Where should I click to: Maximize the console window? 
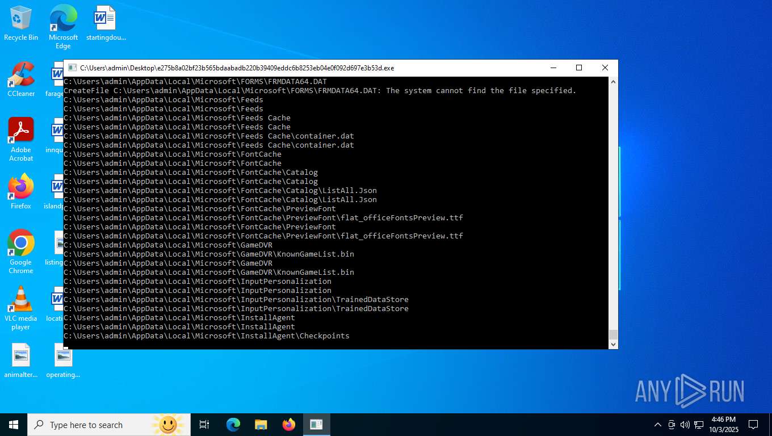(579, 68)
